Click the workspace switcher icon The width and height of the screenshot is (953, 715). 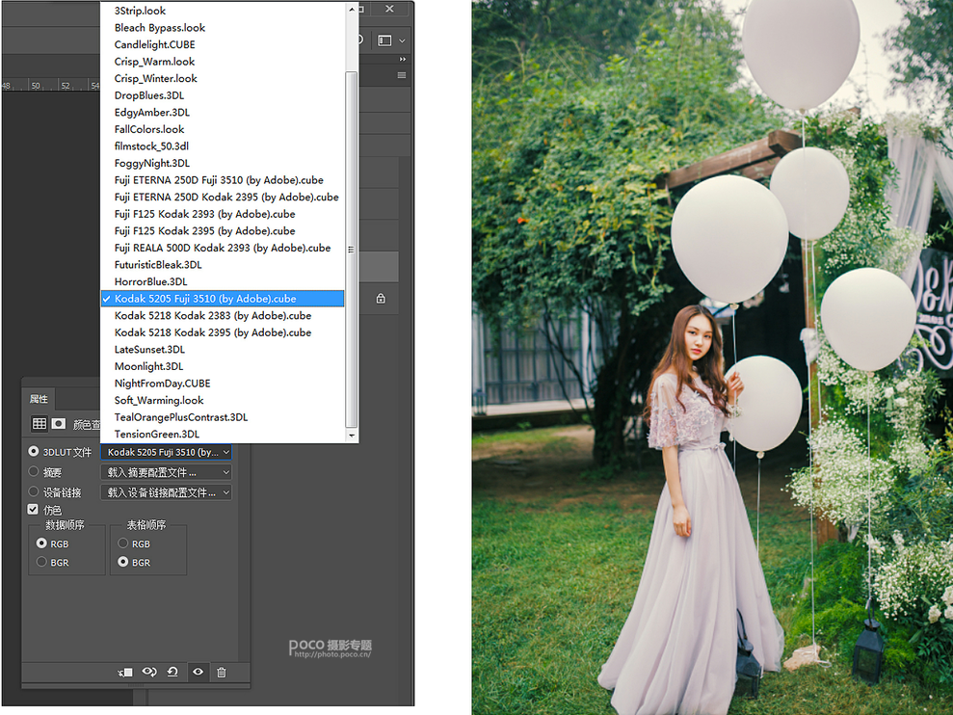pos(385,40)
